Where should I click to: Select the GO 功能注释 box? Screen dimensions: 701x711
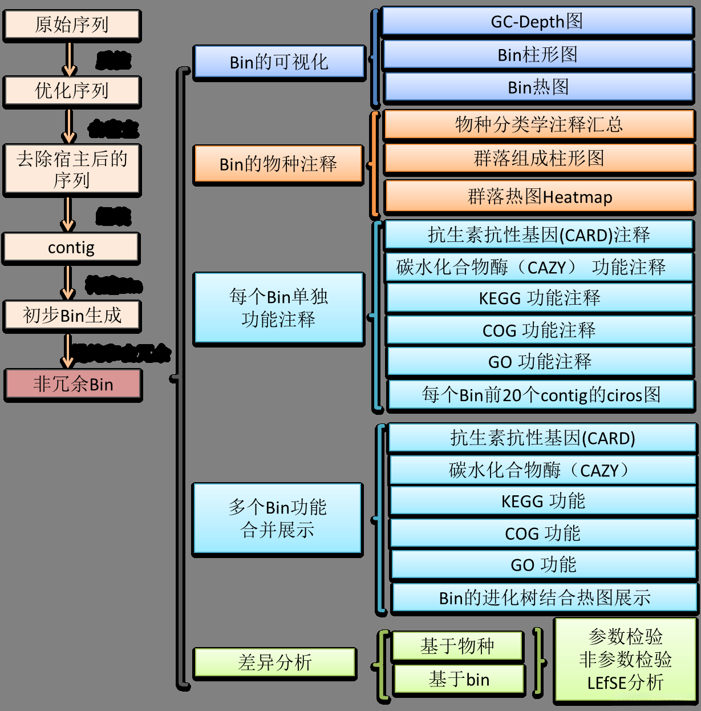tap(540, 361)
